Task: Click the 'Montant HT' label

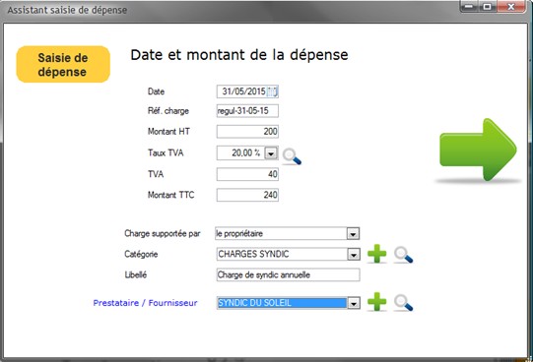Action: click(168, 132)
